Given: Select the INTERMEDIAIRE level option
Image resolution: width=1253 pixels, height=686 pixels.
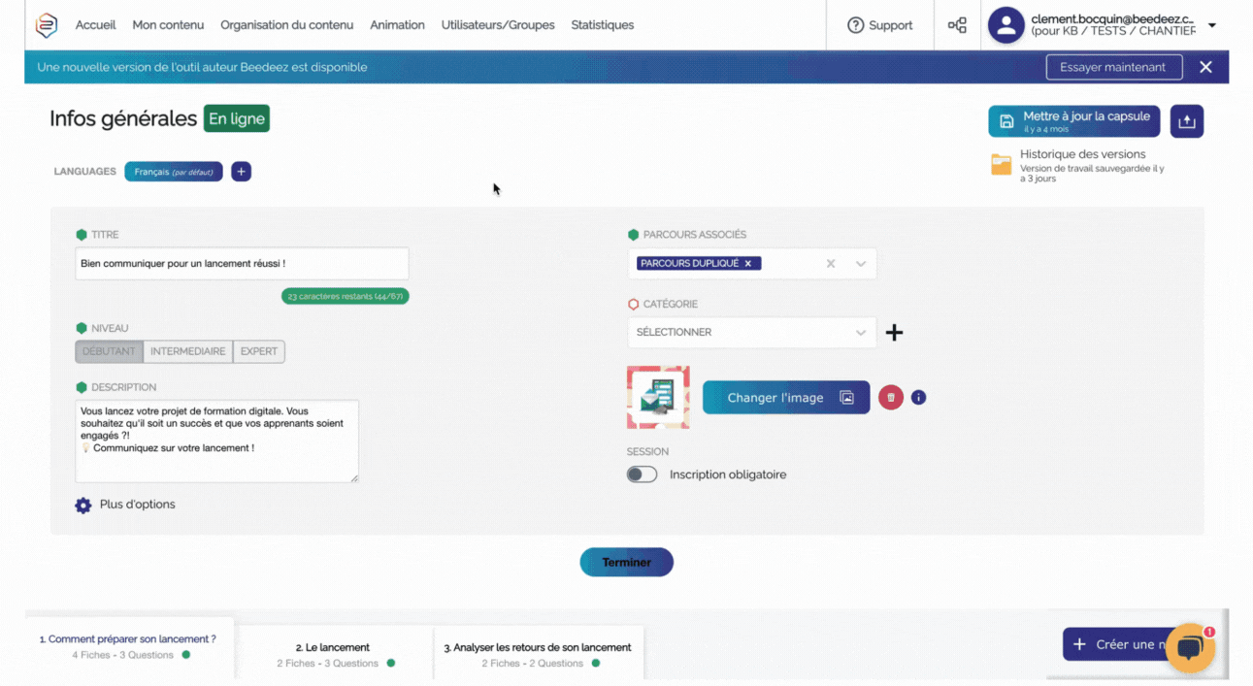Looking at the screenshot, I should [x=187, y=351].
